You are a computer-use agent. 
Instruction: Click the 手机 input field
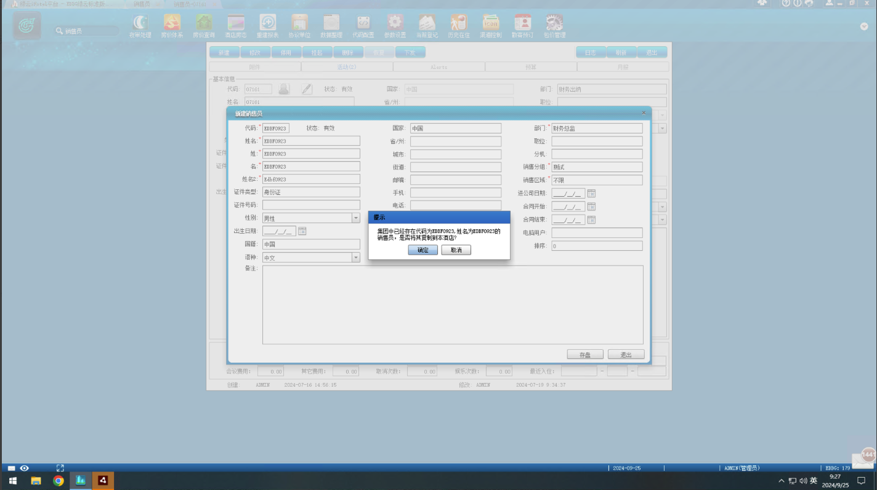[x=456, y=192]
